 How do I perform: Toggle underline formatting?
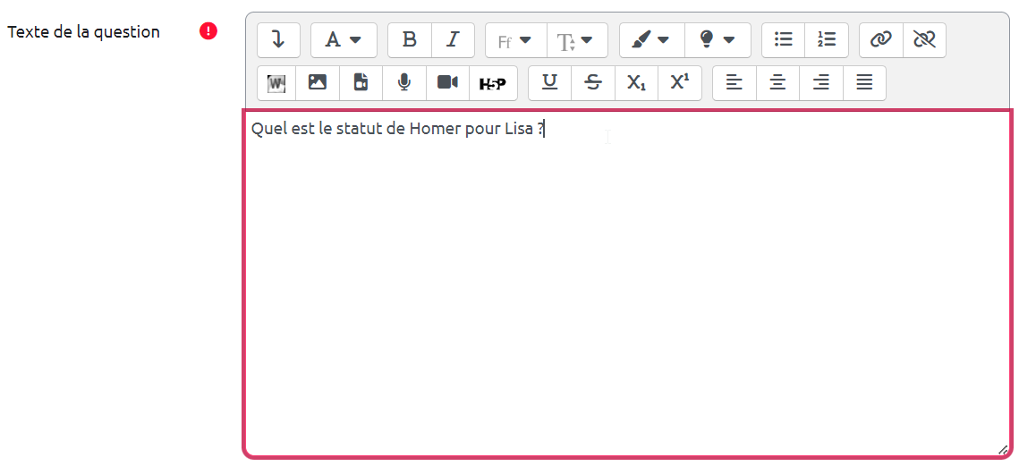550,83
